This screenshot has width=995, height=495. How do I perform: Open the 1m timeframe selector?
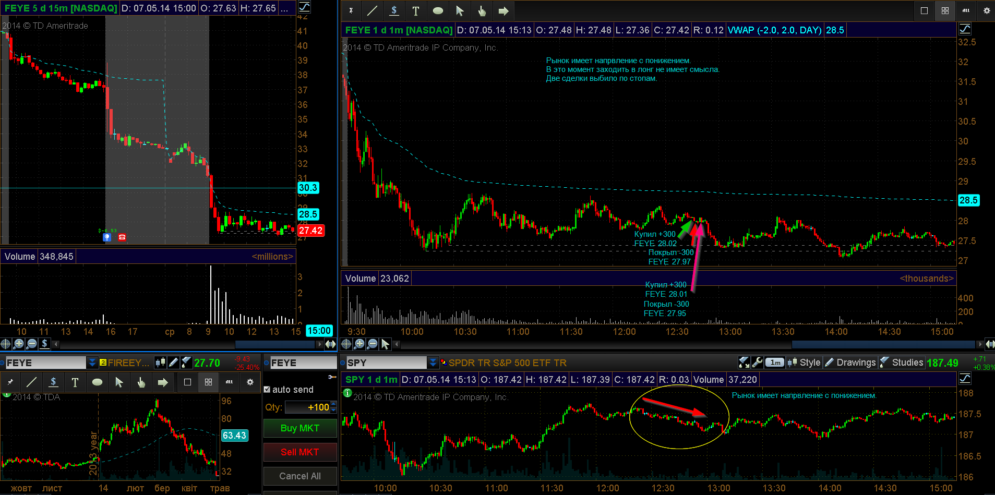775,362
